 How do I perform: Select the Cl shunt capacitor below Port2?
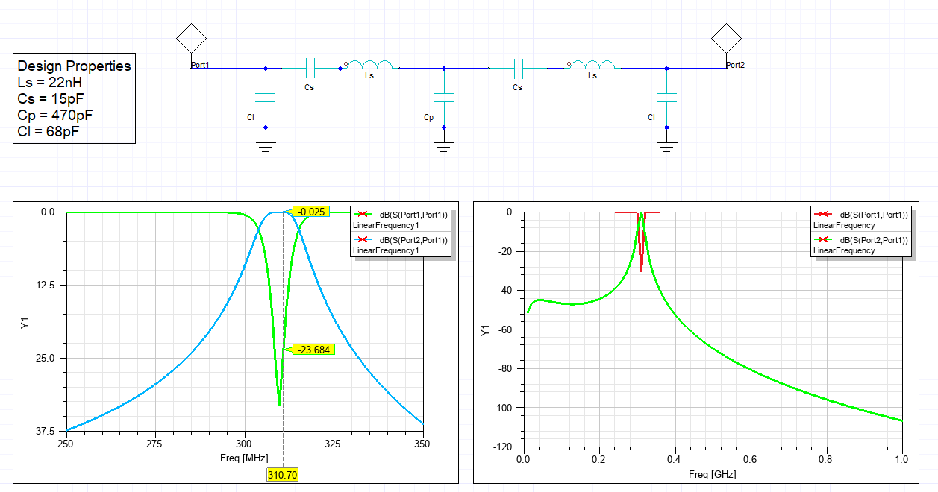667,98
